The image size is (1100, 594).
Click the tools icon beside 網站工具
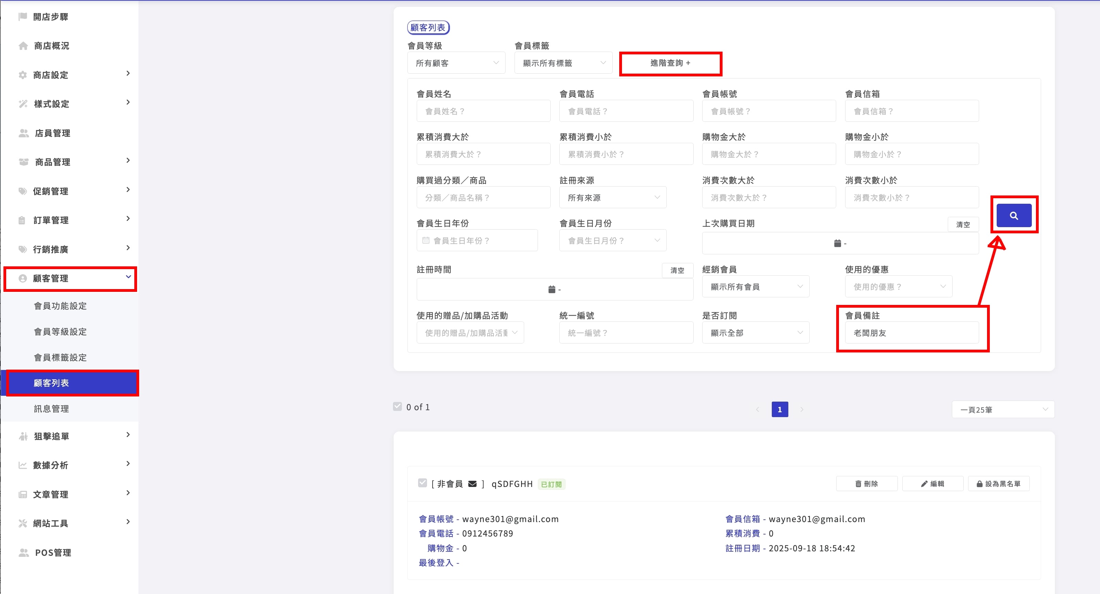click(23, 523)
